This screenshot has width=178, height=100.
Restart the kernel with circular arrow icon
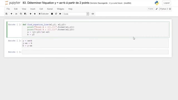(x=56, y=14)
